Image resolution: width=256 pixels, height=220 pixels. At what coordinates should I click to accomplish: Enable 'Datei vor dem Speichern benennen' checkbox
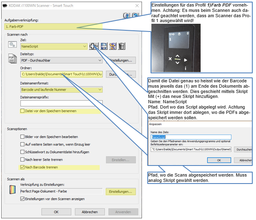coord(23,111)
